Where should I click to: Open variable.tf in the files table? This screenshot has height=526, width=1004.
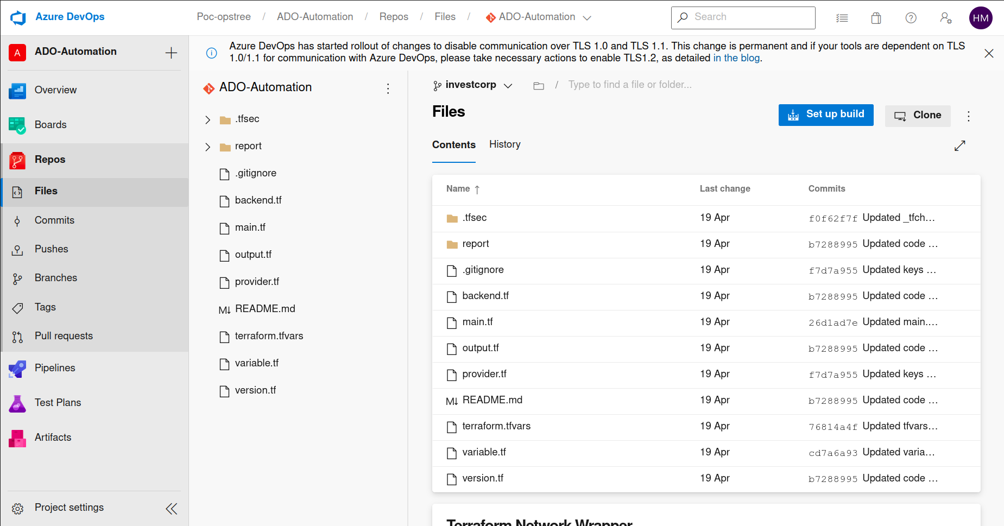[x=484, y=452]
